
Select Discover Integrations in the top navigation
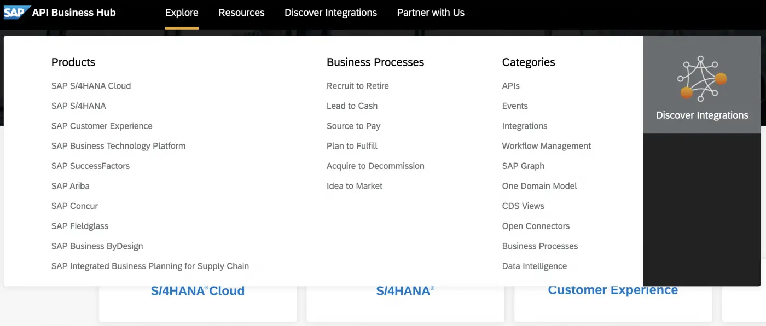coord(330,13)
